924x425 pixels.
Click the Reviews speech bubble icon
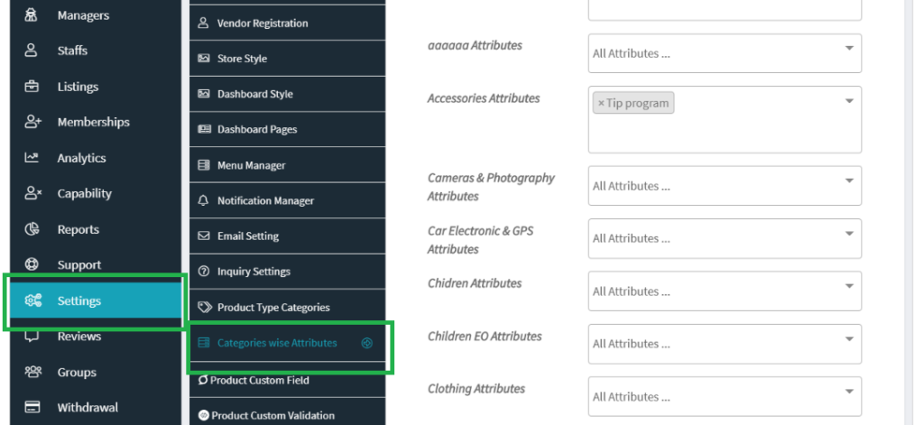coord(32,336)
